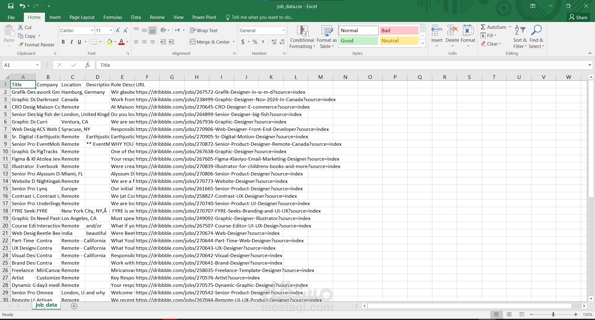Click the Copy button
This screenshot has height=320, width=595.
[27, 36]
